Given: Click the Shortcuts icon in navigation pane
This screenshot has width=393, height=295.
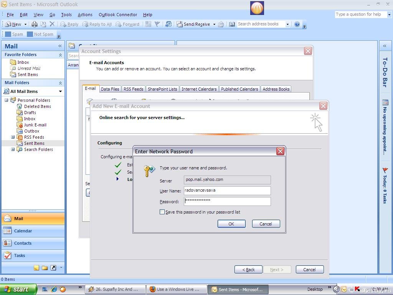Looking at the screenshot, I should 53,268.
